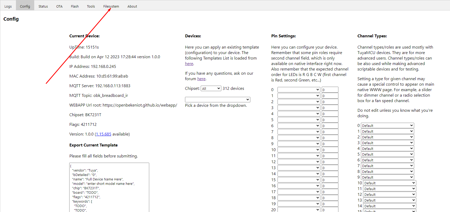
Task: Go to the Flash tab
Action: (x=75, y=6)
